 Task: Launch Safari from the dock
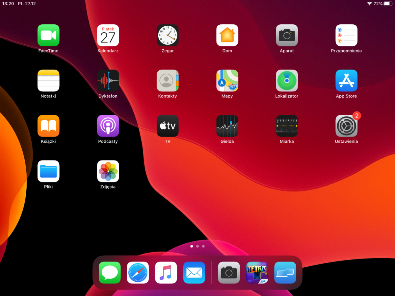tap(138, 273)
